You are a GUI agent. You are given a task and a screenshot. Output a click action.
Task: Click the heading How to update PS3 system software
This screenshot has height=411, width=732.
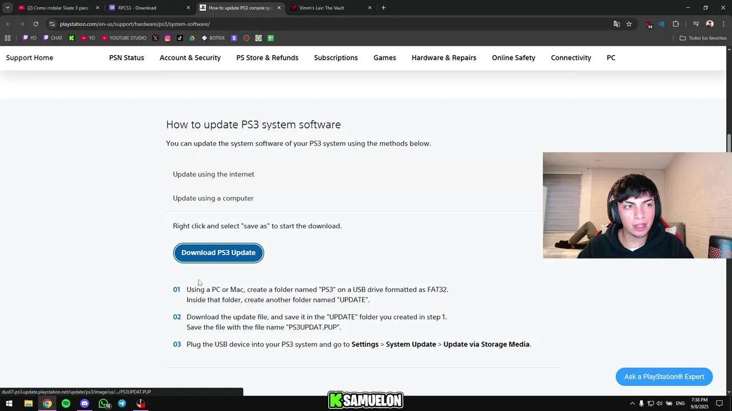coord(253,124)
